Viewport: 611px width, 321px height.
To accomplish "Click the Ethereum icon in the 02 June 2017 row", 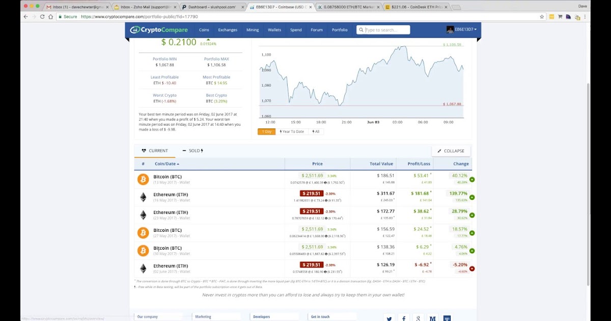I will [143, 269].
